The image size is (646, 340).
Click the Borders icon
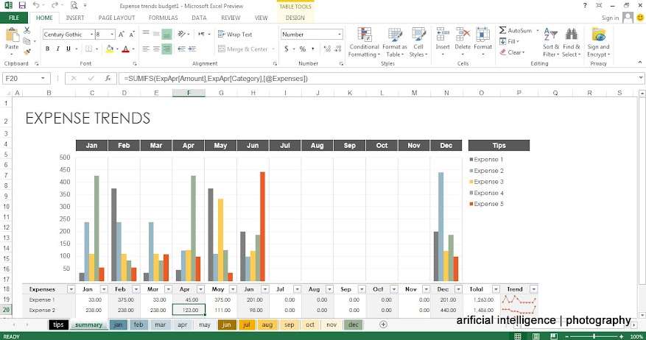[x=89, y=49]
